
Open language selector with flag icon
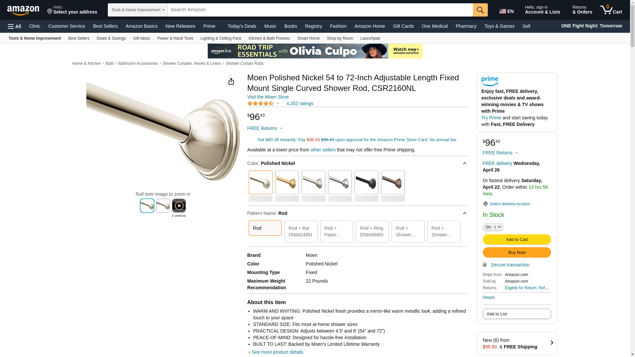[x=507, y=11]
